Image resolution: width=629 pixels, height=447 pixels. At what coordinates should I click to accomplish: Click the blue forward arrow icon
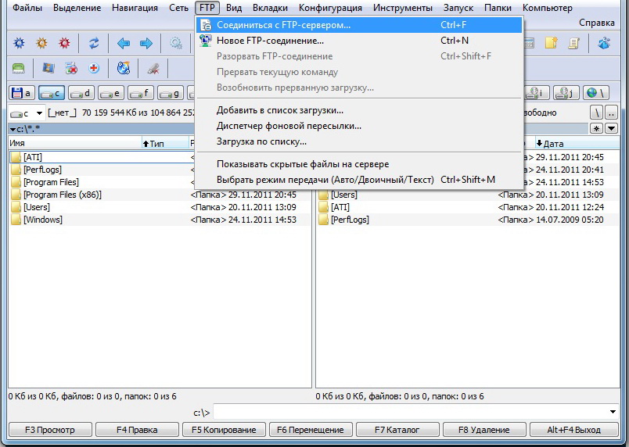(146, 43)
